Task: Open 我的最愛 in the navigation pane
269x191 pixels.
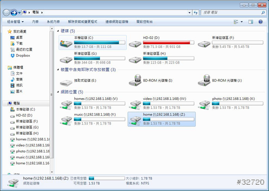Action: pyautogui.click(x=17, y=31)
